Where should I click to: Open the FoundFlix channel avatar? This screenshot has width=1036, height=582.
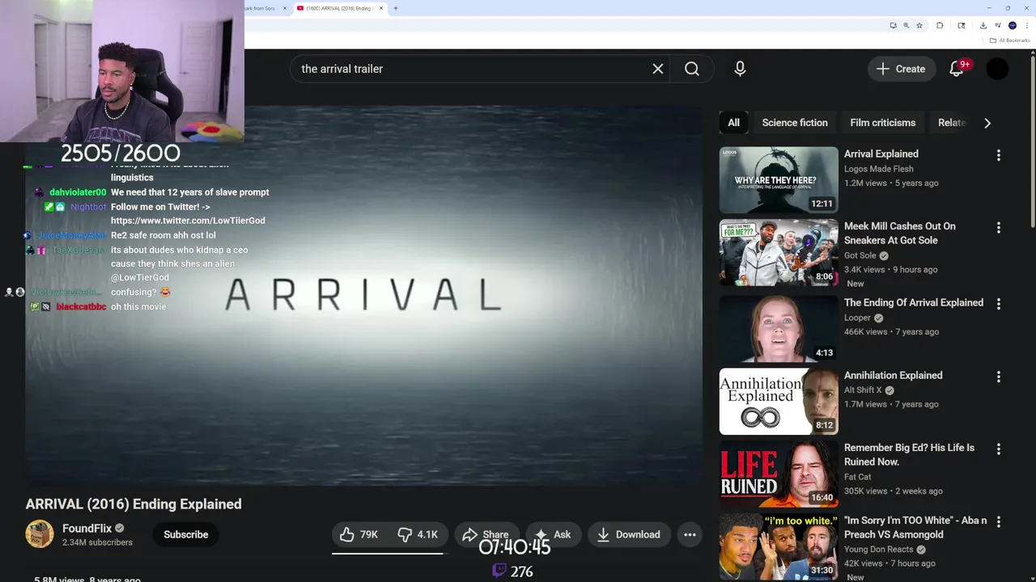(40, 534)
